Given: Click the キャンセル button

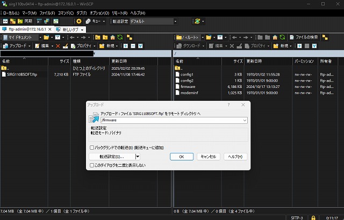Looking at the screenshot, I should tap(208, 157).
